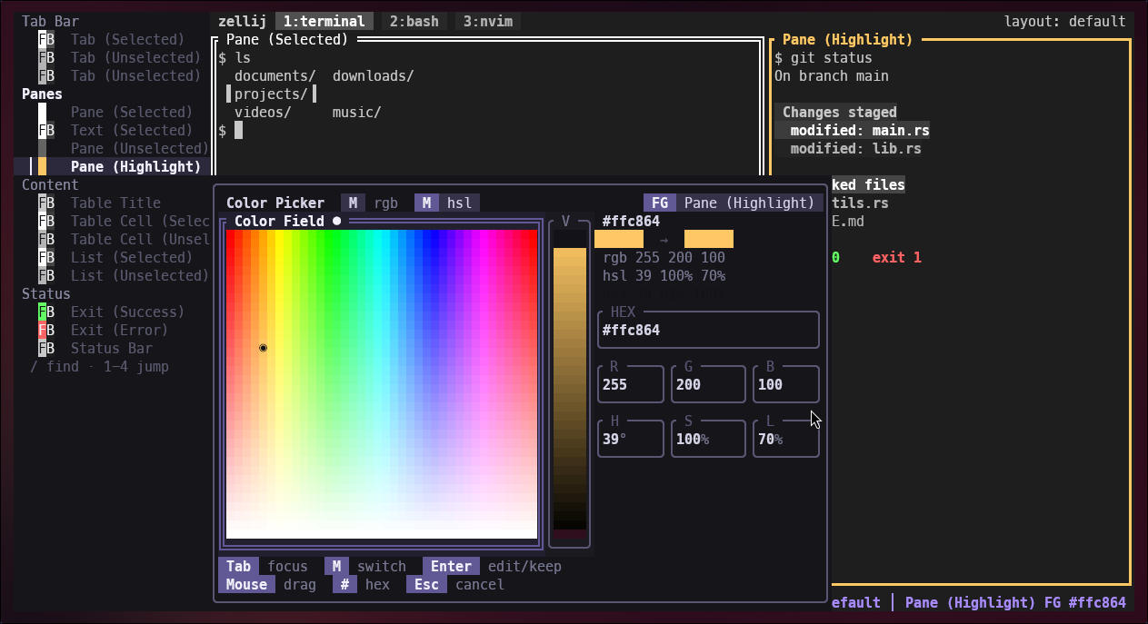Screen dimensions: 1148x624
Task: Click the FG badge in Color Picker header
Action: (x=660, y=203)
